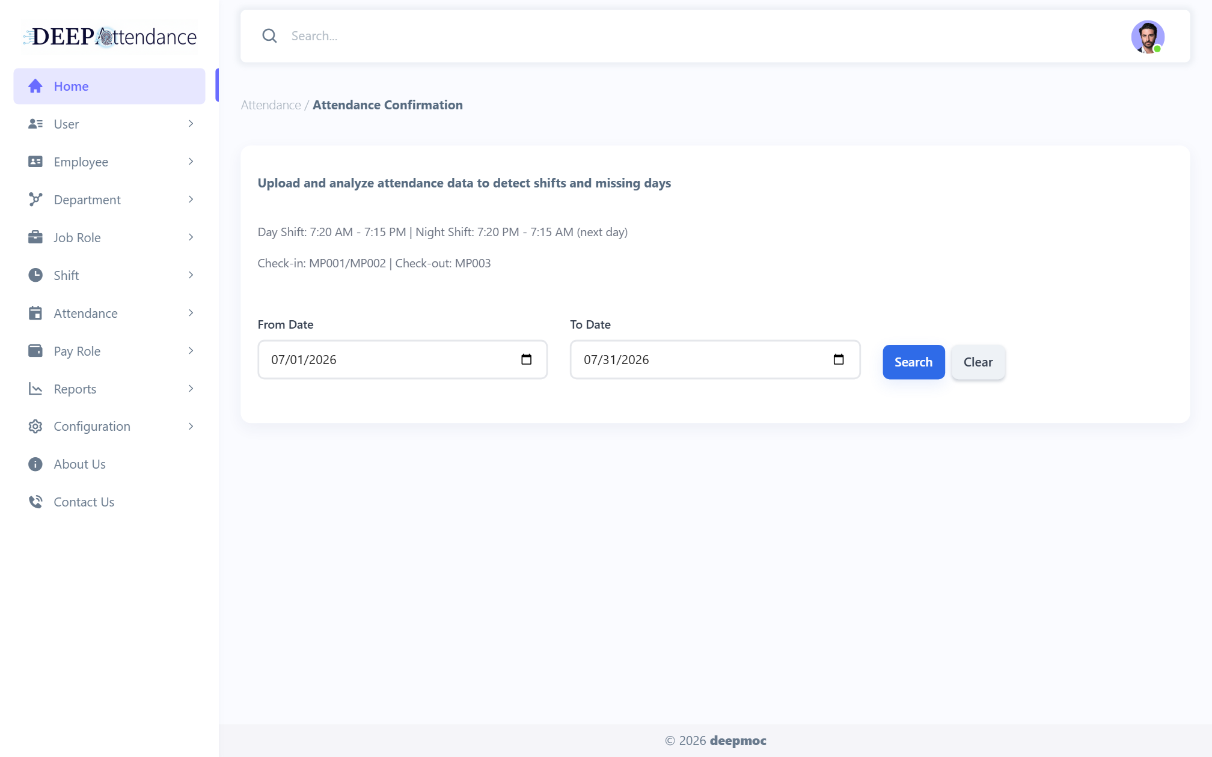Click the deepmoc footer link

(x=738, y=741)
